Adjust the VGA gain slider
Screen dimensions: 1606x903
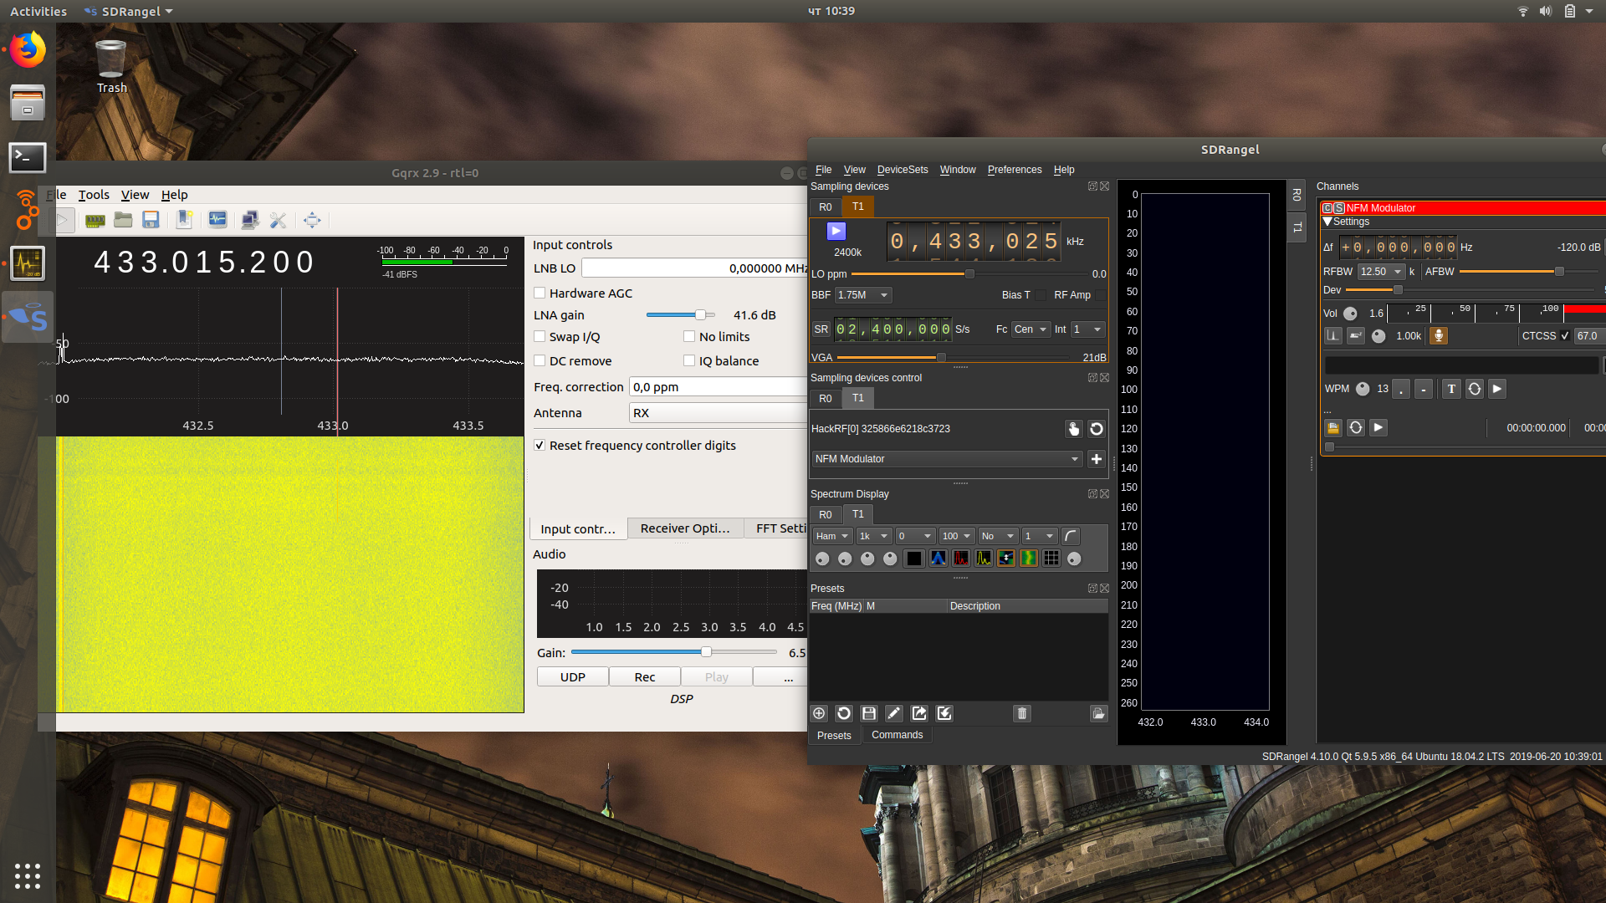point(941,357)
